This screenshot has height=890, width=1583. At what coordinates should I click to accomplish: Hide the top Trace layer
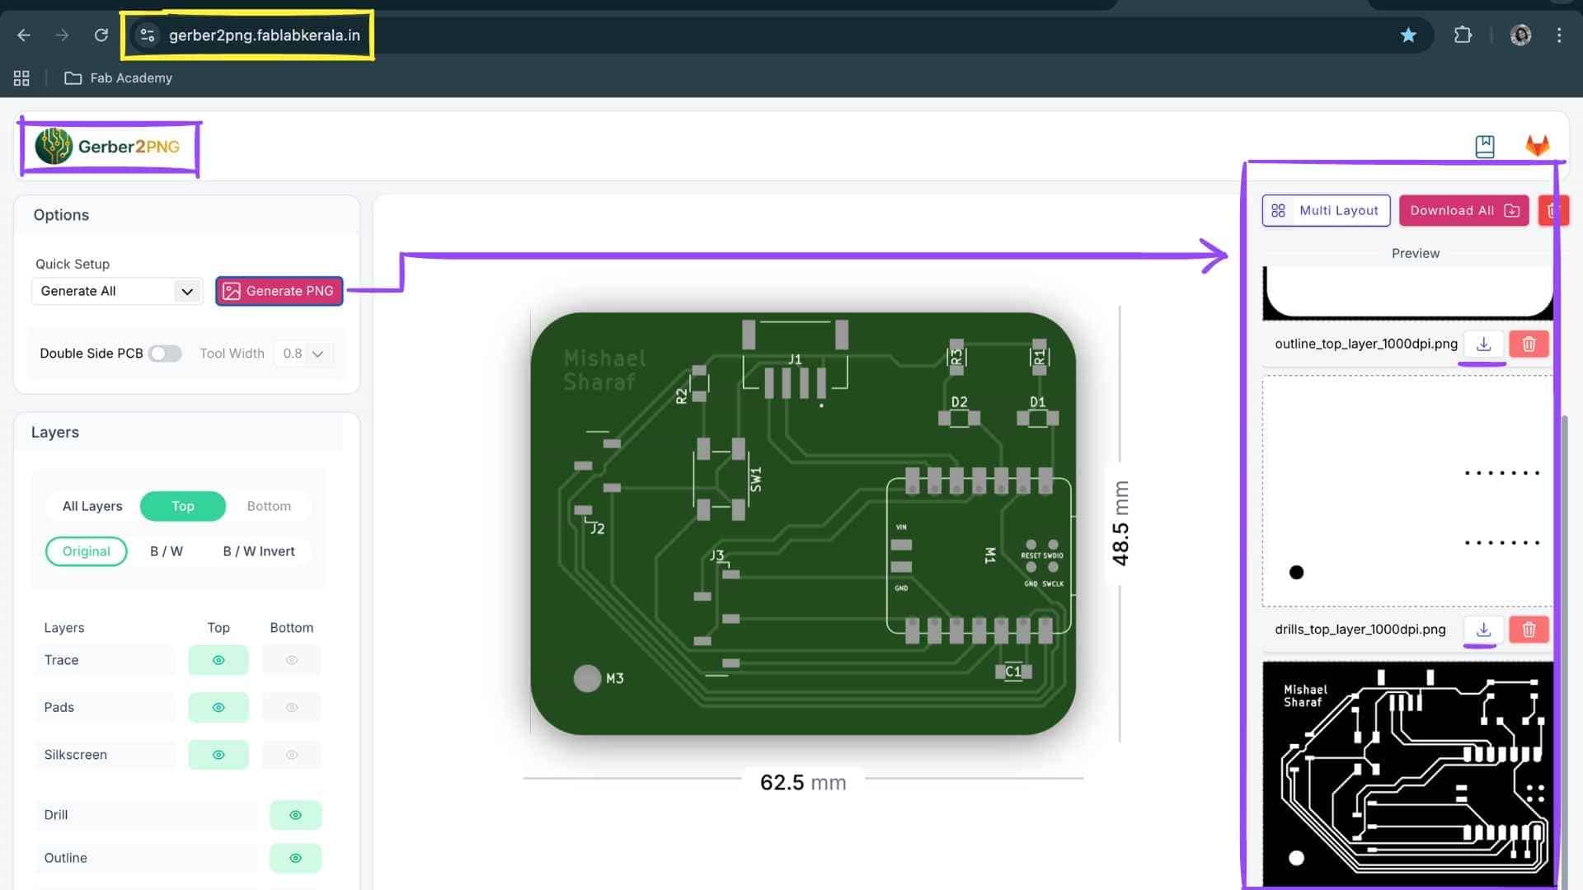tap(218, 660)
